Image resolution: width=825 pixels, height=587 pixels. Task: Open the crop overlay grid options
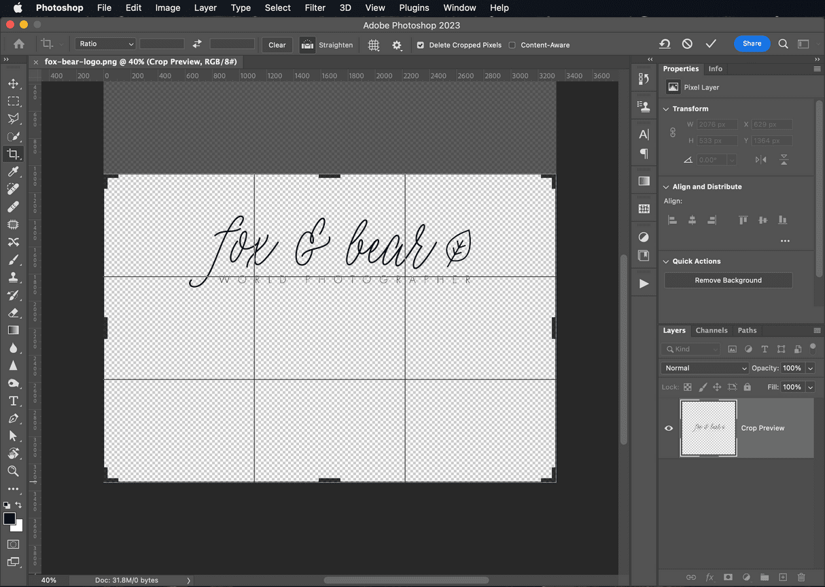pyautogui.click(x=373, y=45)
